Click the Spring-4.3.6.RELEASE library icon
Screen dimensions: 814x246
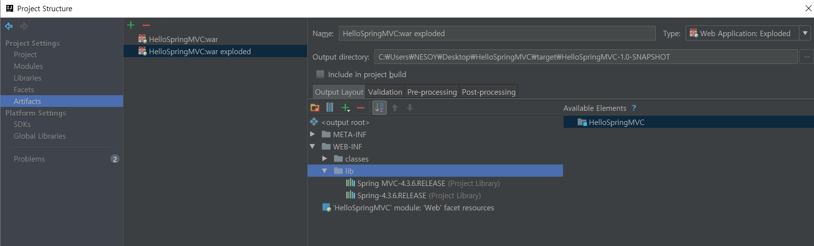pyautogui.click(x=350, y=195)
